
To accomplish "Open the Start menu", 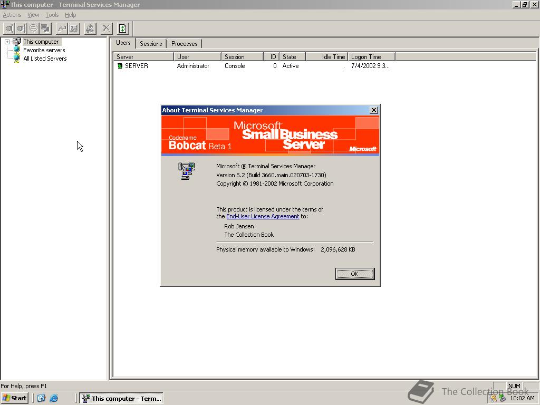I will point(15,398).
